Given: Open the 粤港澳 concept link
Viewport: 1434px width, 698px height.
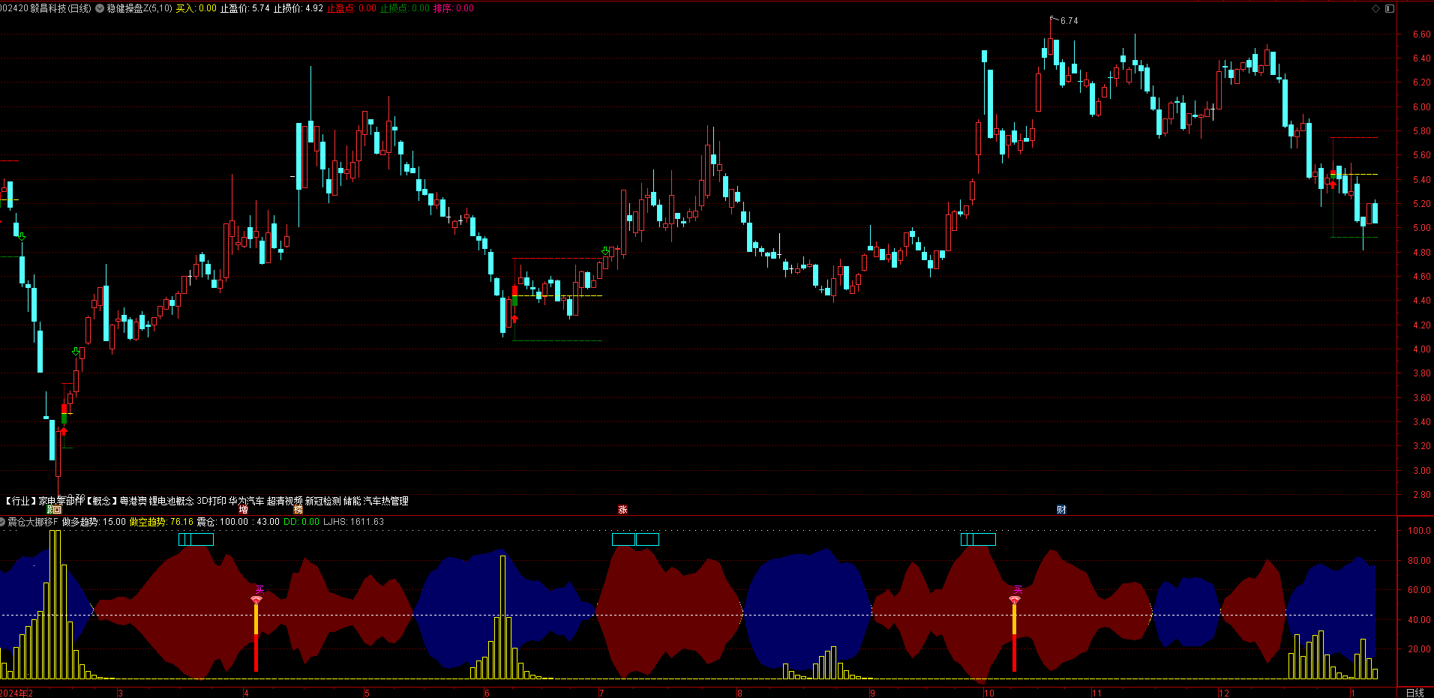Looking at the screenshot, I should [133, 501].
